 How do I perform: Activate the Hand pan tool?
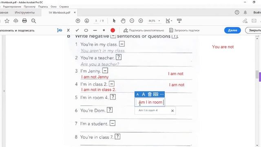pyautogui.click(x=123, y=21)
